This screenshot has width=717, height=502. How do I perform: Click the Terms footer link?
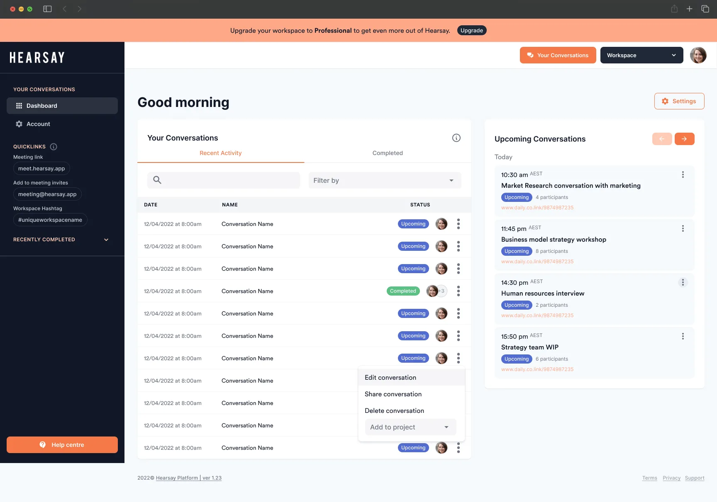pos(649,478)
